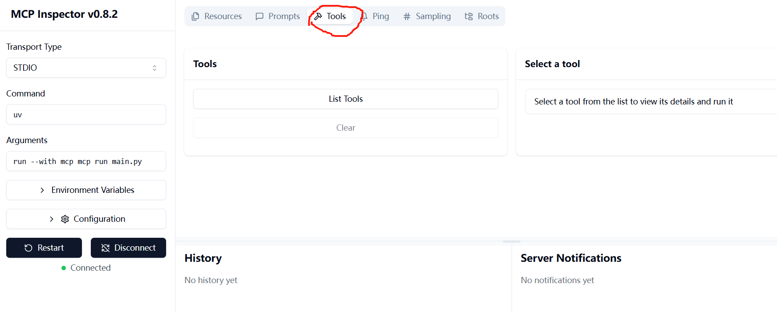
Task: Restart the server connection
Action: click(x=44, y=248)
